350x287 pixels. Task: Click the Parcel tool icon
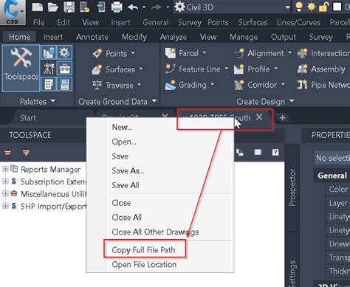(171, 53)
